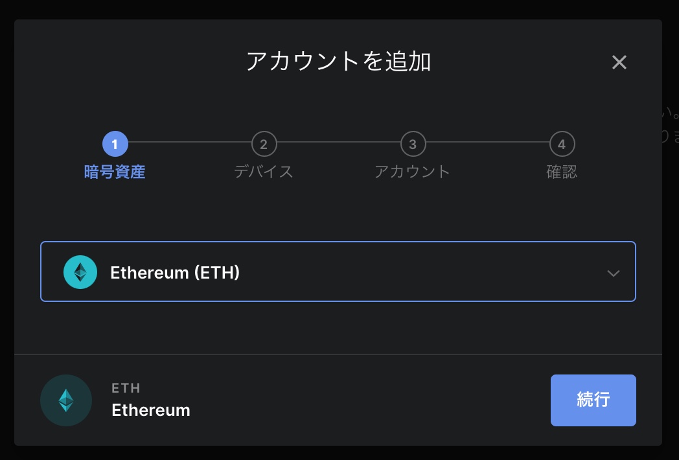Expand the cryptocurrency dropdown chevron
Screen dimensions: 679x460
614,273
